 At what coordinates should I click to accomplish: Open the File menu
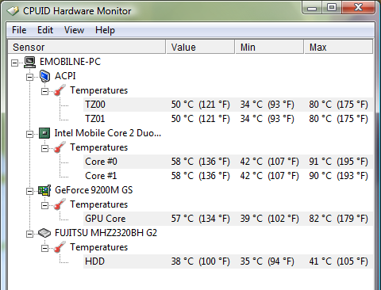point(19,30)
